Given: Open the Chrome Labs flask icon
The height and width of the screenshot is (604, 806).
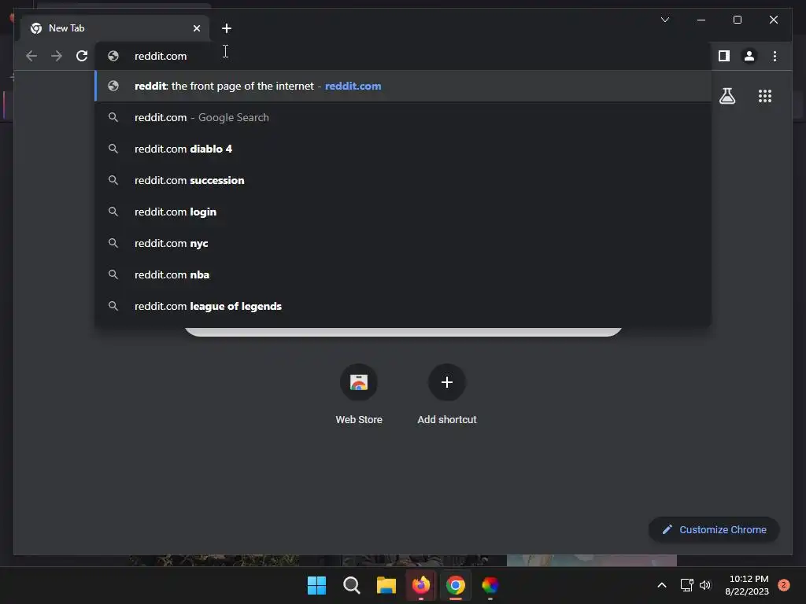Looking at the screenshot, I should click(x=727, y=96).
